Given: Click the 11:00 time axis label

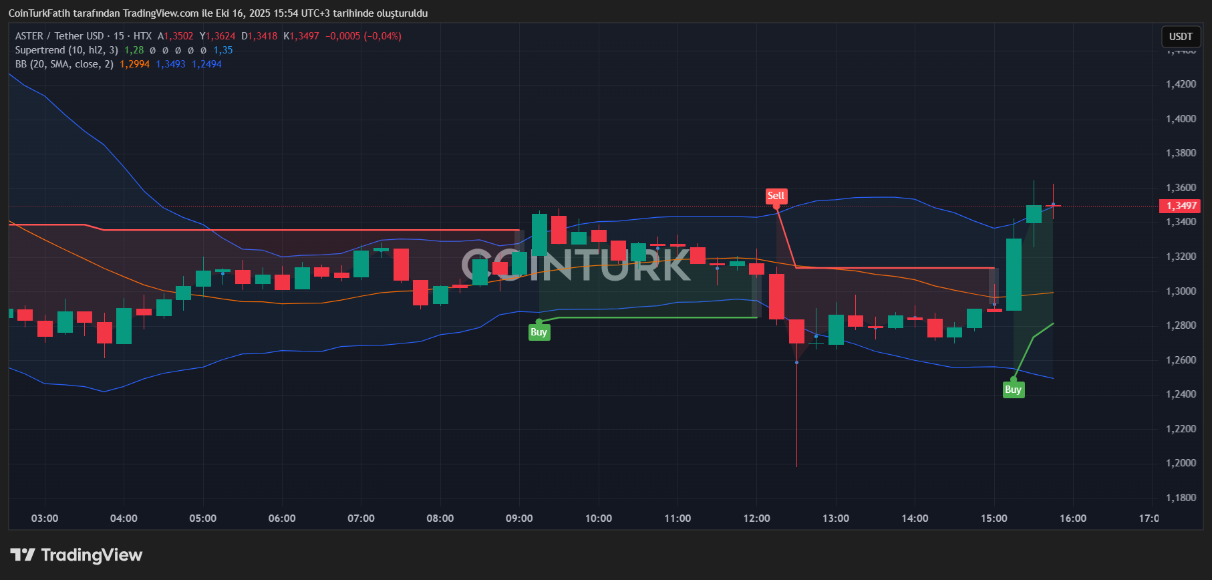Looking at the screenshot, I should tap(677, 519).
